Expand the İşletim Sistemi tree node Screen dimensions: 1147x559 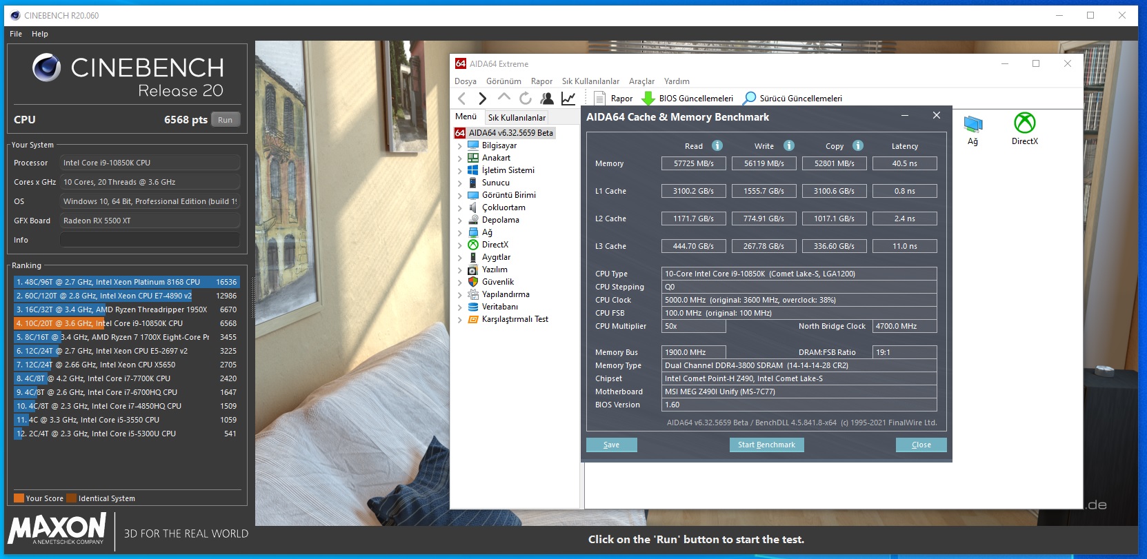click(x=460, y=171)
